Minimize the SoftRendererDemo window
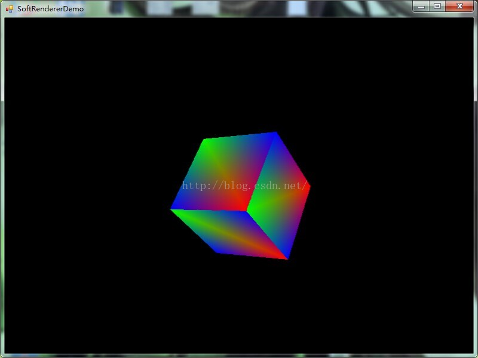This screenshot has width=478, height=358. (421, 7)
